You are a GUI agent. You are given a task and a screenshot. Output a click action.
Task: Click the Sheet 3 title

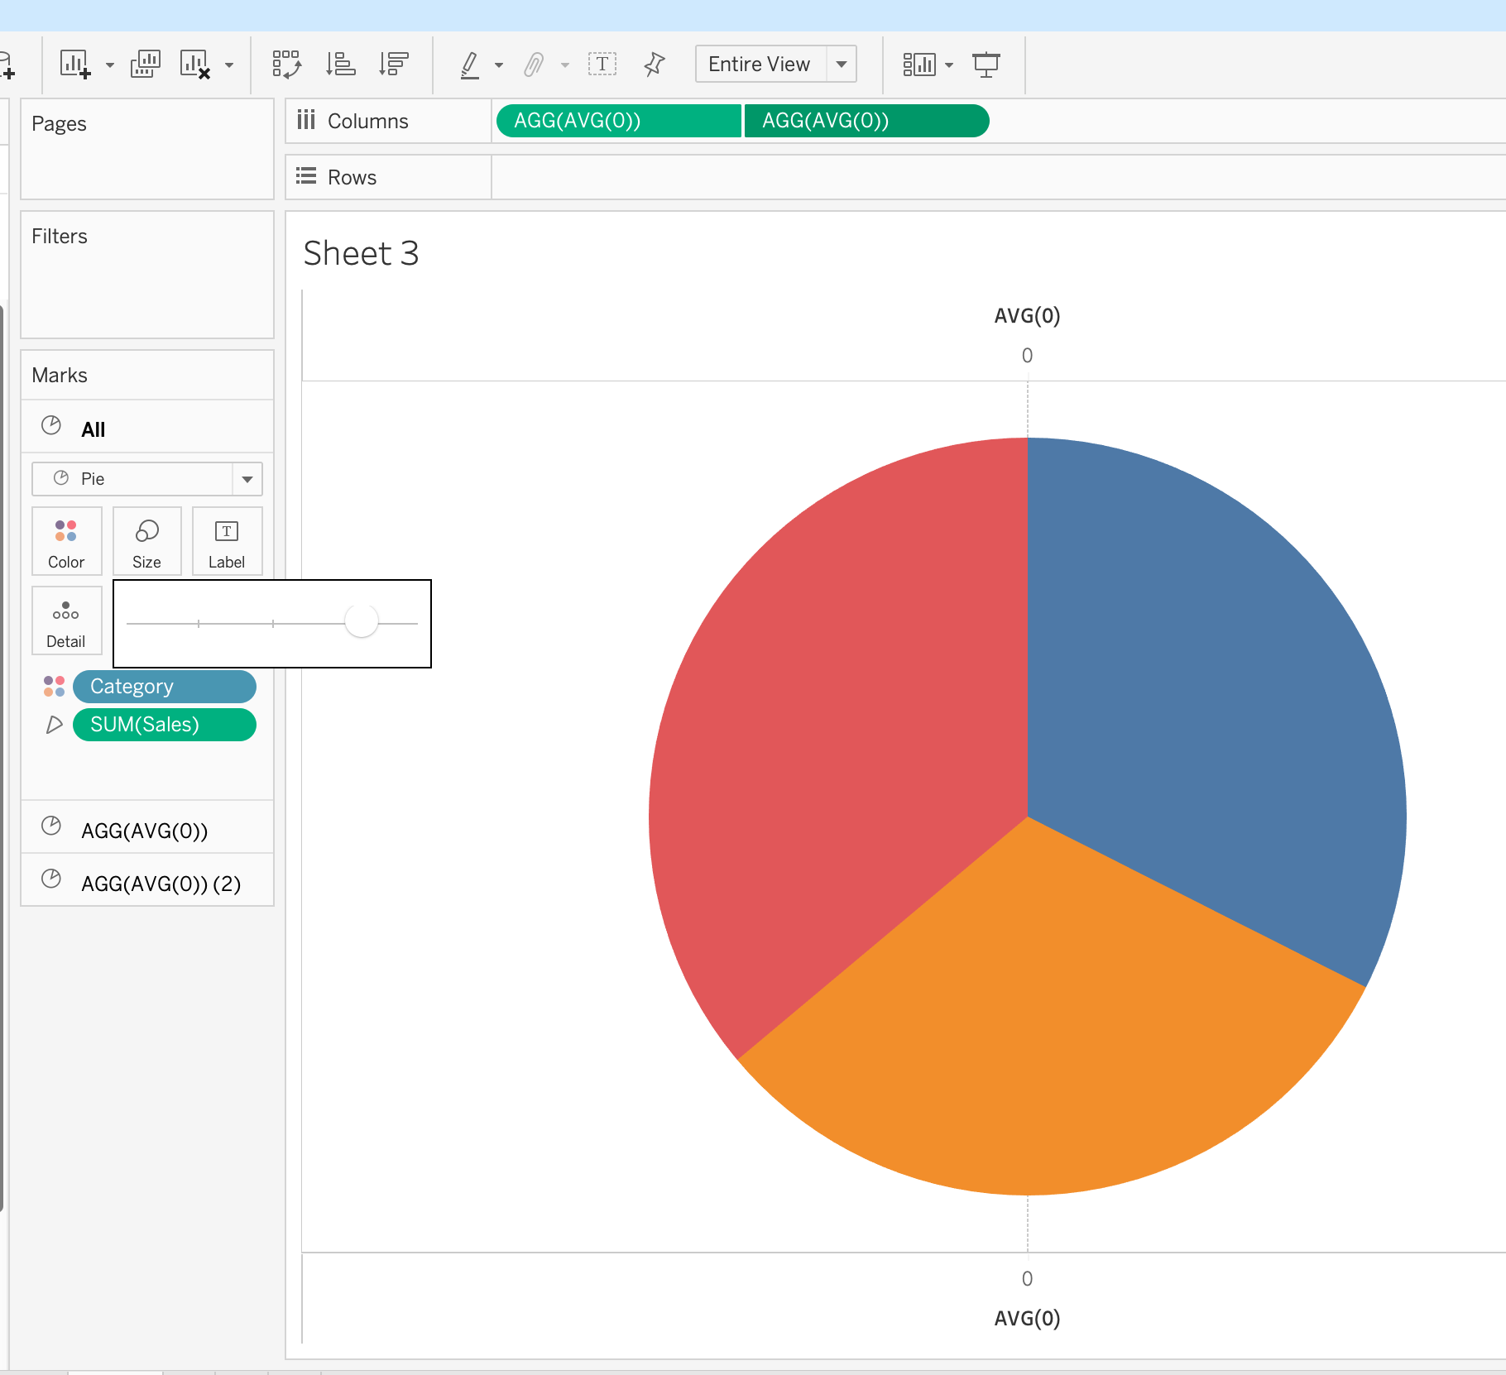[x=361, y=253]
